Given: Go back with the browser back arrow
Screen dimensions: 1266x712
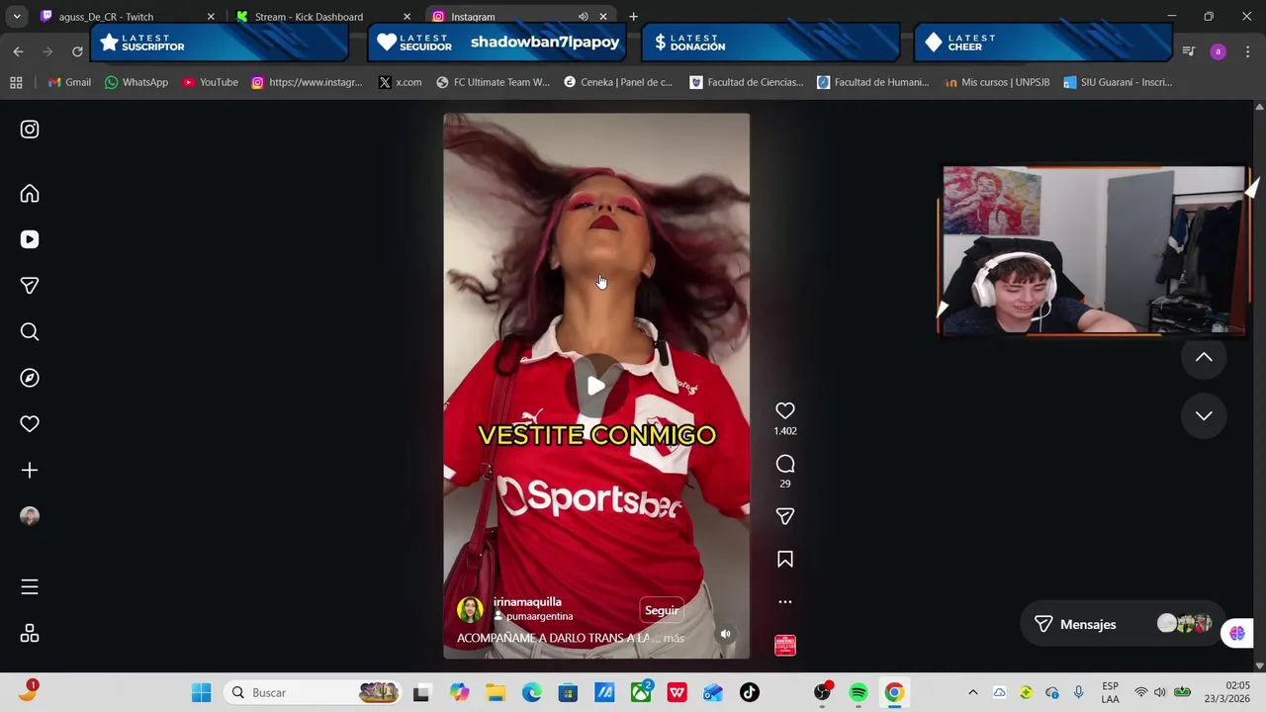Looking at the screenshot, I should 18,51.
